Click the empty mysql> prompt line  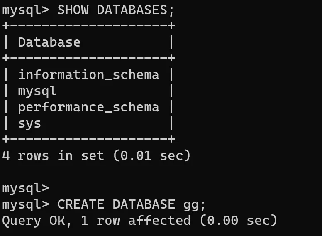click(25, 188)
